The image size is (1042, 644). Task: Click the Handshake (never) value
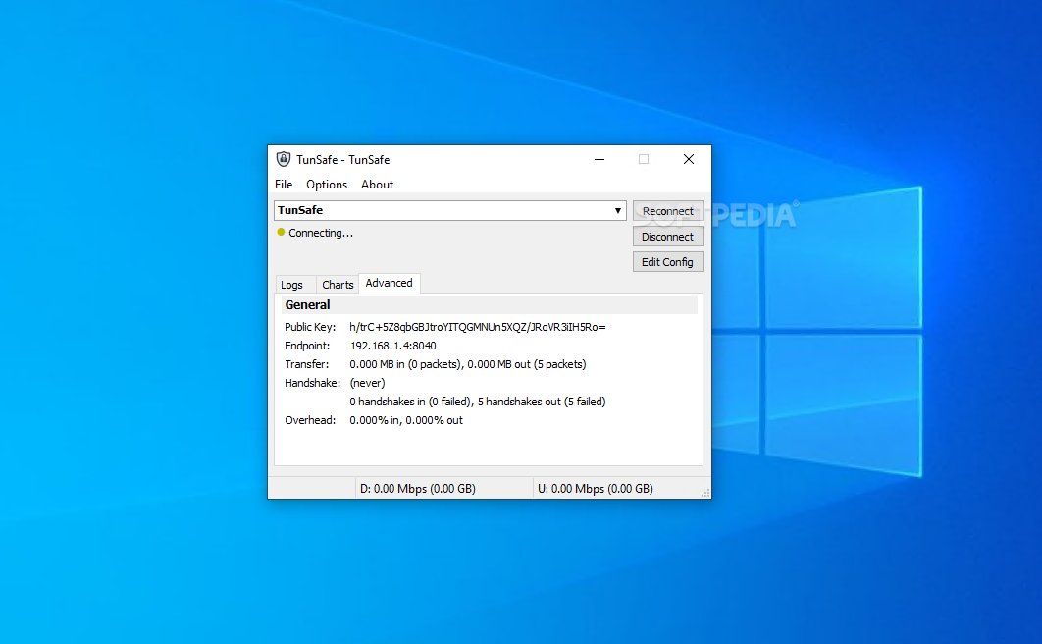[367, 383]
